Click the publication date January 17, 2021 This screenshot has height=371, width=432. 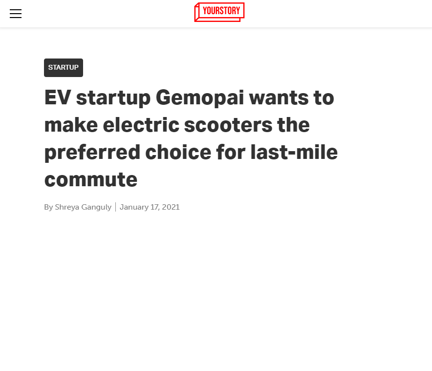[150, 207]
